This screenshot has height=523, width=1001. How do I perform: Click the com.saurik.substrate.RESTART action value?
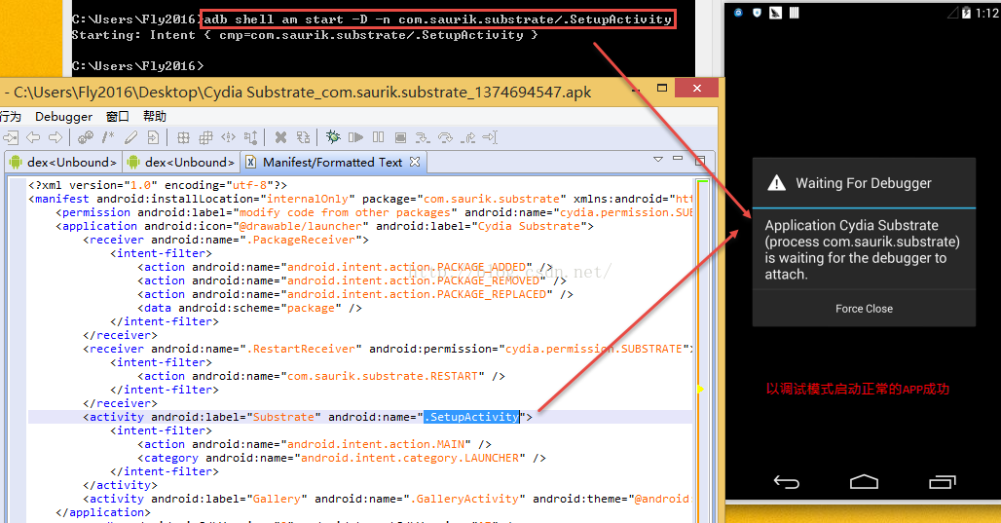coord(382,376)
